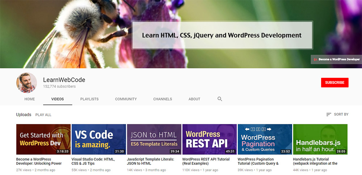This screenshot has height=175, width=362.
Task: Follow the Become a WordPress Developer banner link
Action: coord(336,59)
